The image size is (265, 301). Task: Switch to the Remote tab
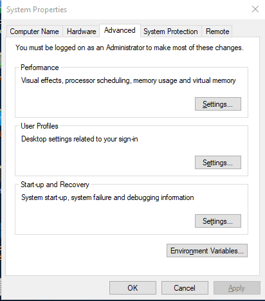(217, 32)
